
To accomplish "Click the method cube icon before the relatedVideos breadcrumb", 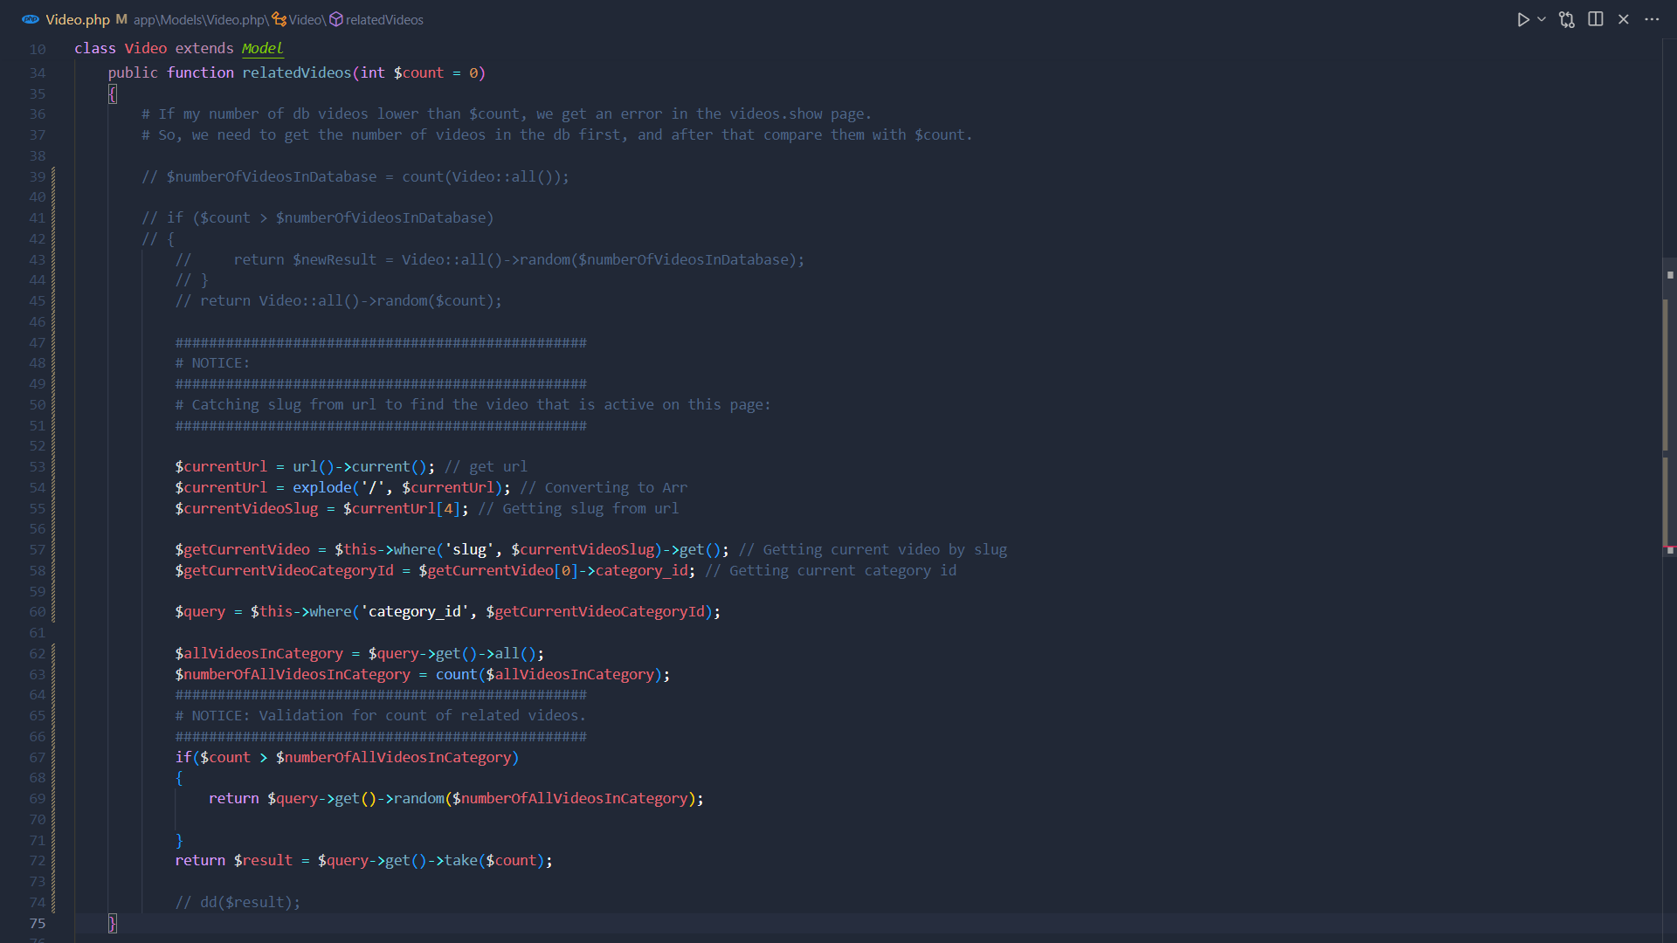I will 336,19.
